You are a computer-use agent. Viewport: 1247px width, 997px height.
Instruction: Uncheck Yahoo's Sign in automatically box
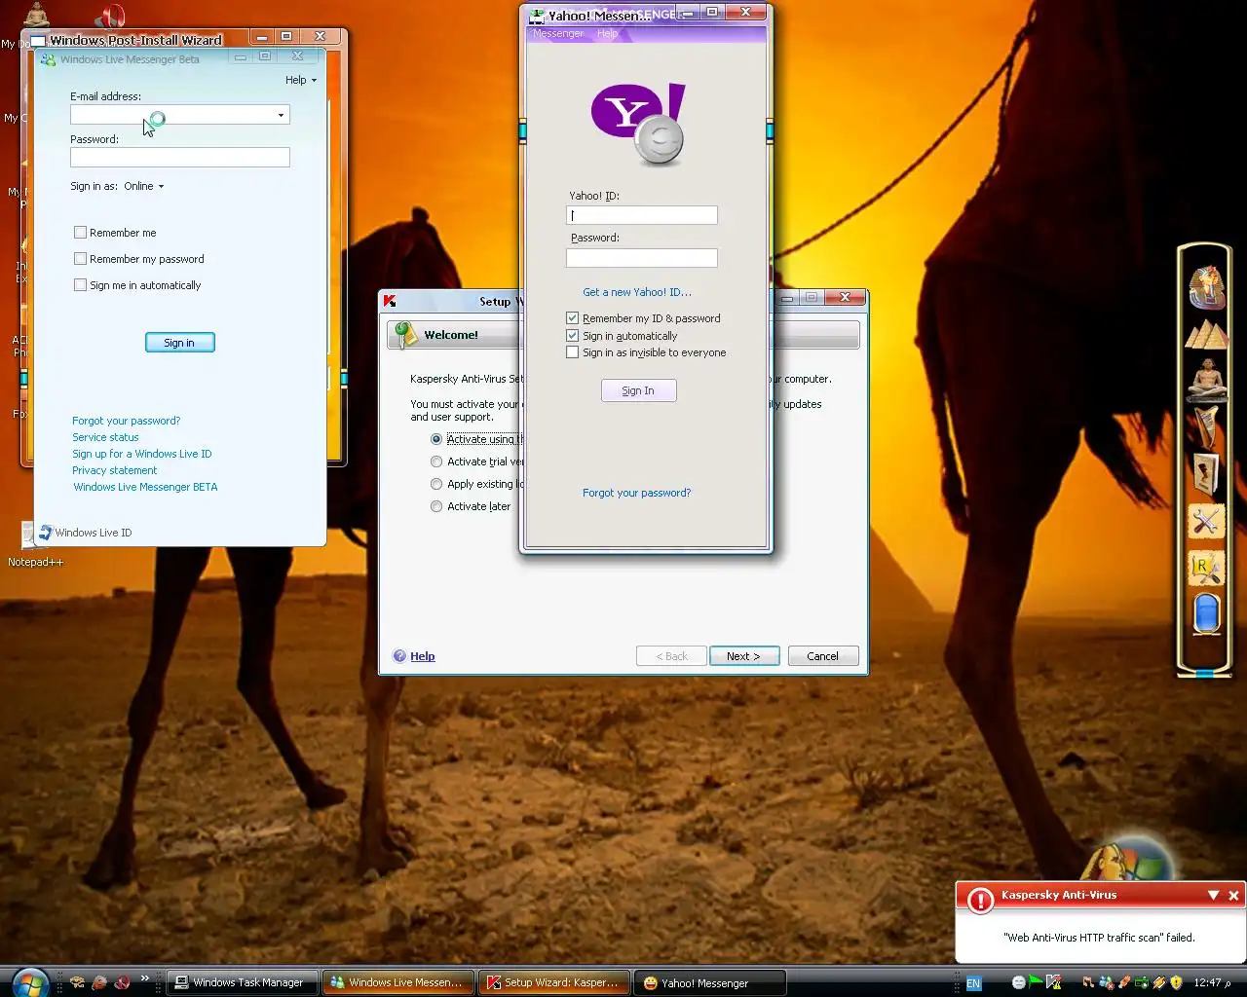(x=572, y=336)
